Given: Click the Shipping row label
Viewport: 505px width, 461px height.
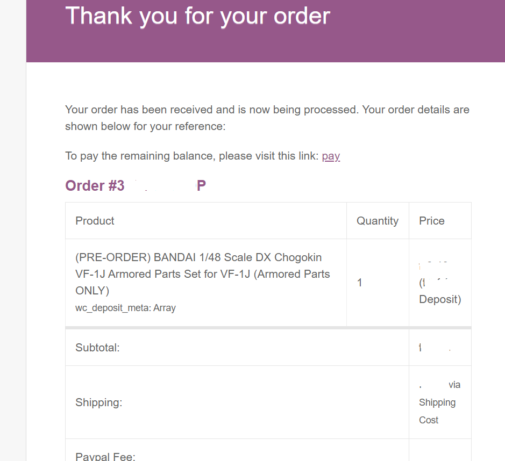Looking at the screenshot, I should click(99, 402).
